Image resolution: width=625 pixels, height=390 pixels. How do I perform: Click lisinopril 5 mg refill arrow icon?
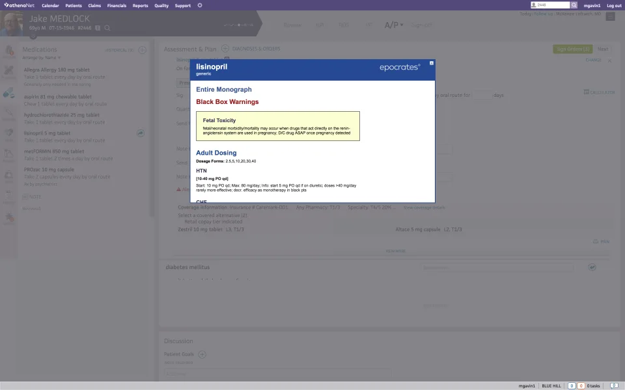pyautogui.click(x=141, y=133)
